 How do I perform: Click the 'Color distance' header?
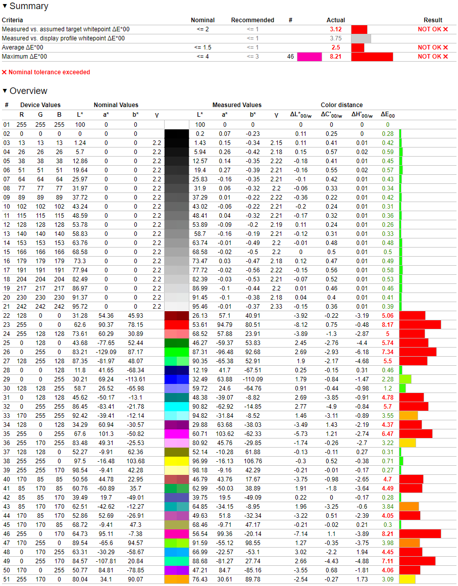(x=341, y=105)
